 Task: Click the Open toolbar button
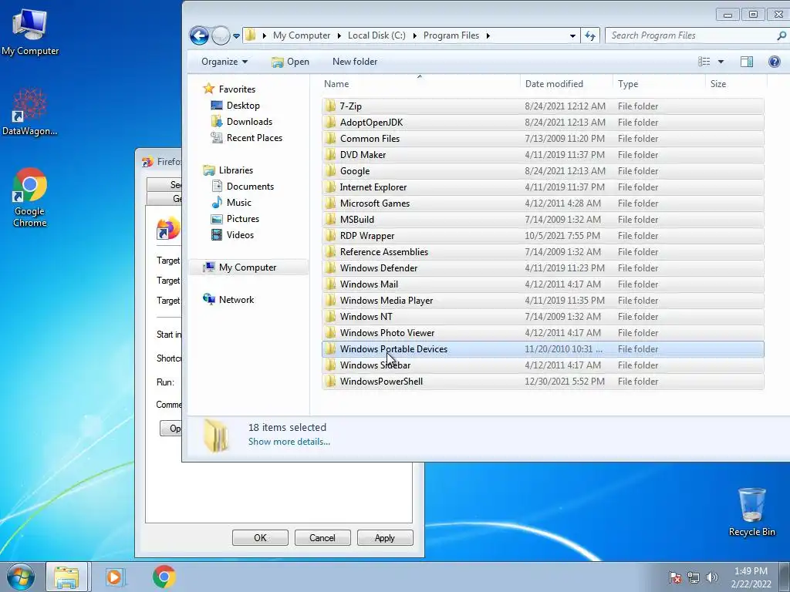click(x=290, y=62)
